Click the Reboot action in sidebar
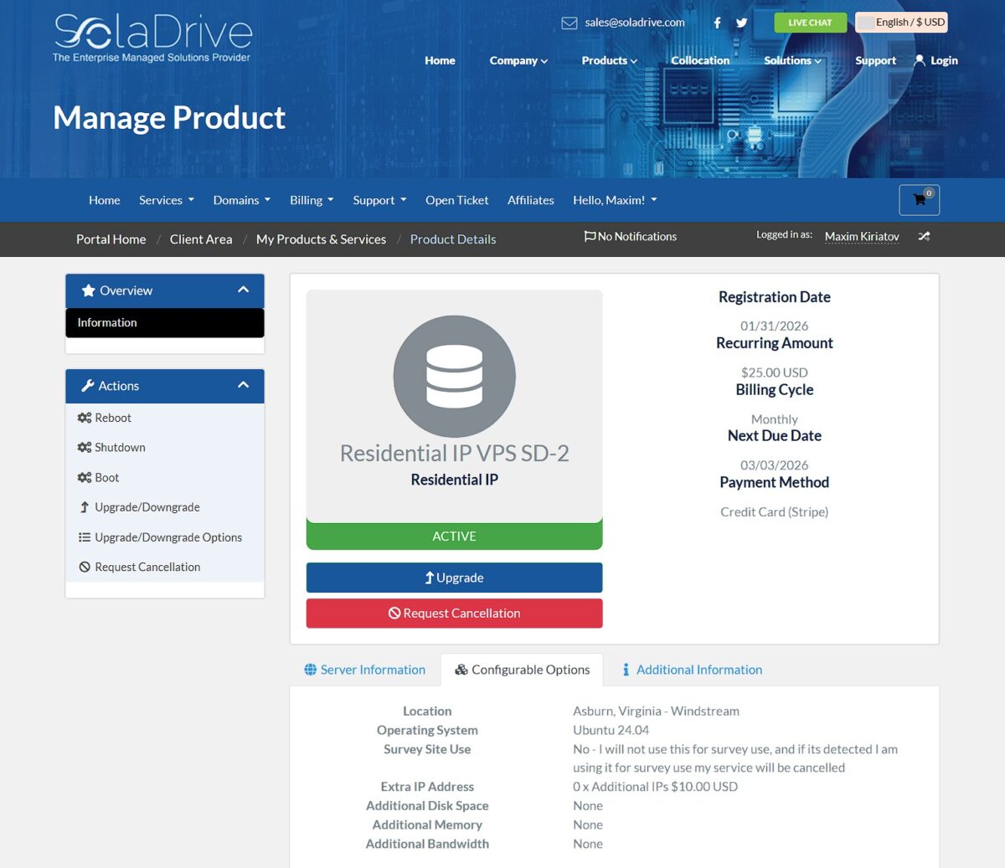Viewport: 1005px width, 868px height. click(x=112, y=418)
